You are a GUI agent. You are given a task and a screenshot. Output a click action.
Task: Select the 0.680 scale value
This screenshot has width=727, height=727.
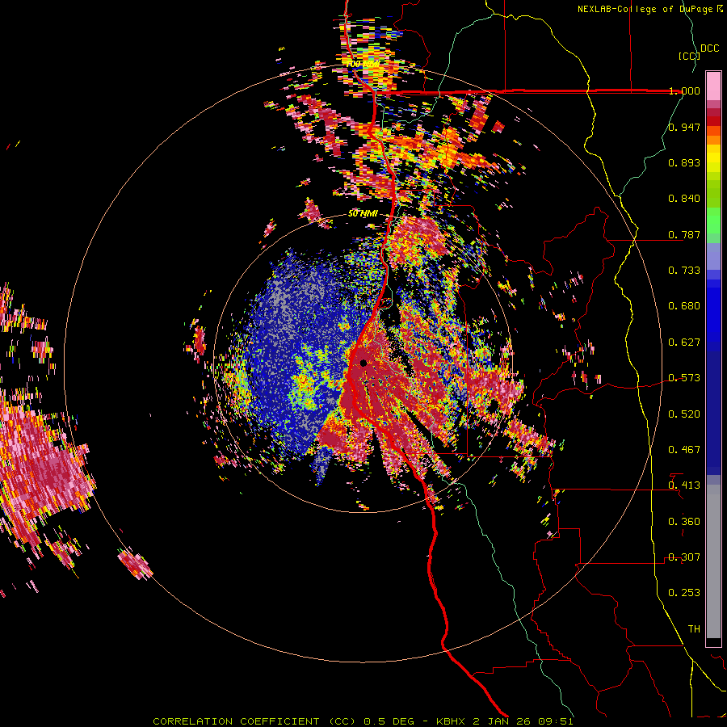pyautogui.click(x=684, y=306)
